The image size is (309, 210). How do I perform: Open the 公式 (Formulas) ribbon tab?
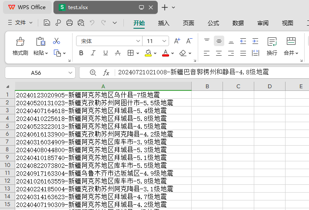(x=213, y=23)
